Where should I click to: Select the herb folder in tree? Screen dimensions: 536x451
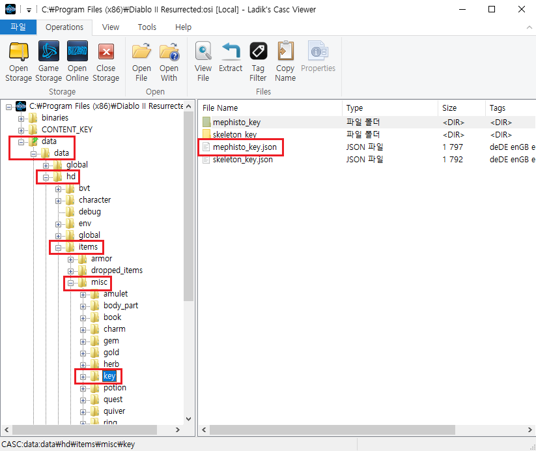(111, 364)
